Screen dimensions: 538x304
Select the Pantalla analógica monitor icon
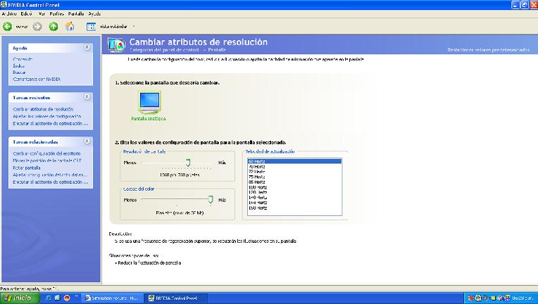149,102
